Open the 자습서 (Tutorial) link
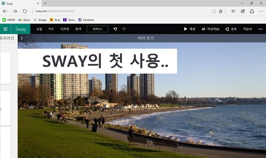 [248, 29]
